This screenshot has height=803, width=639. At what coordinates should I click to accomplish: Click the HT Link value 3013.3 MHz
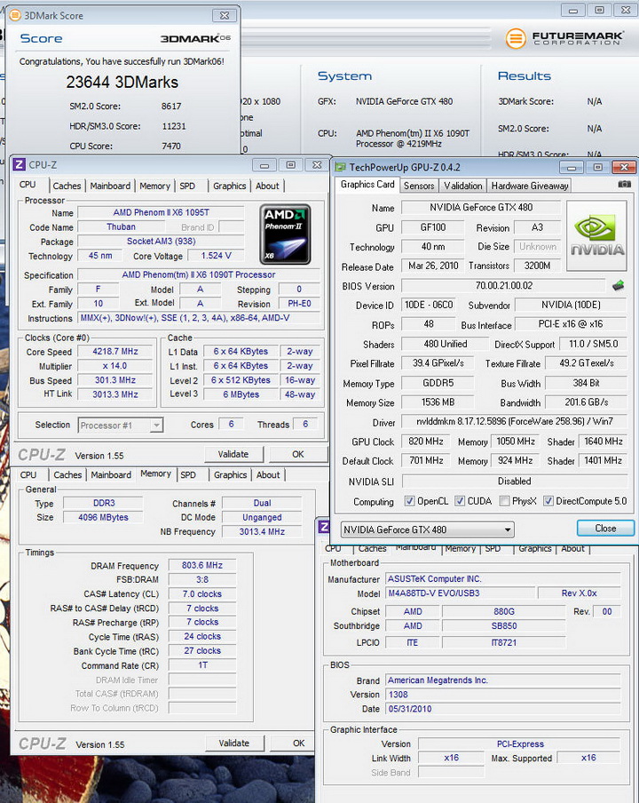[x=115, y=394]
